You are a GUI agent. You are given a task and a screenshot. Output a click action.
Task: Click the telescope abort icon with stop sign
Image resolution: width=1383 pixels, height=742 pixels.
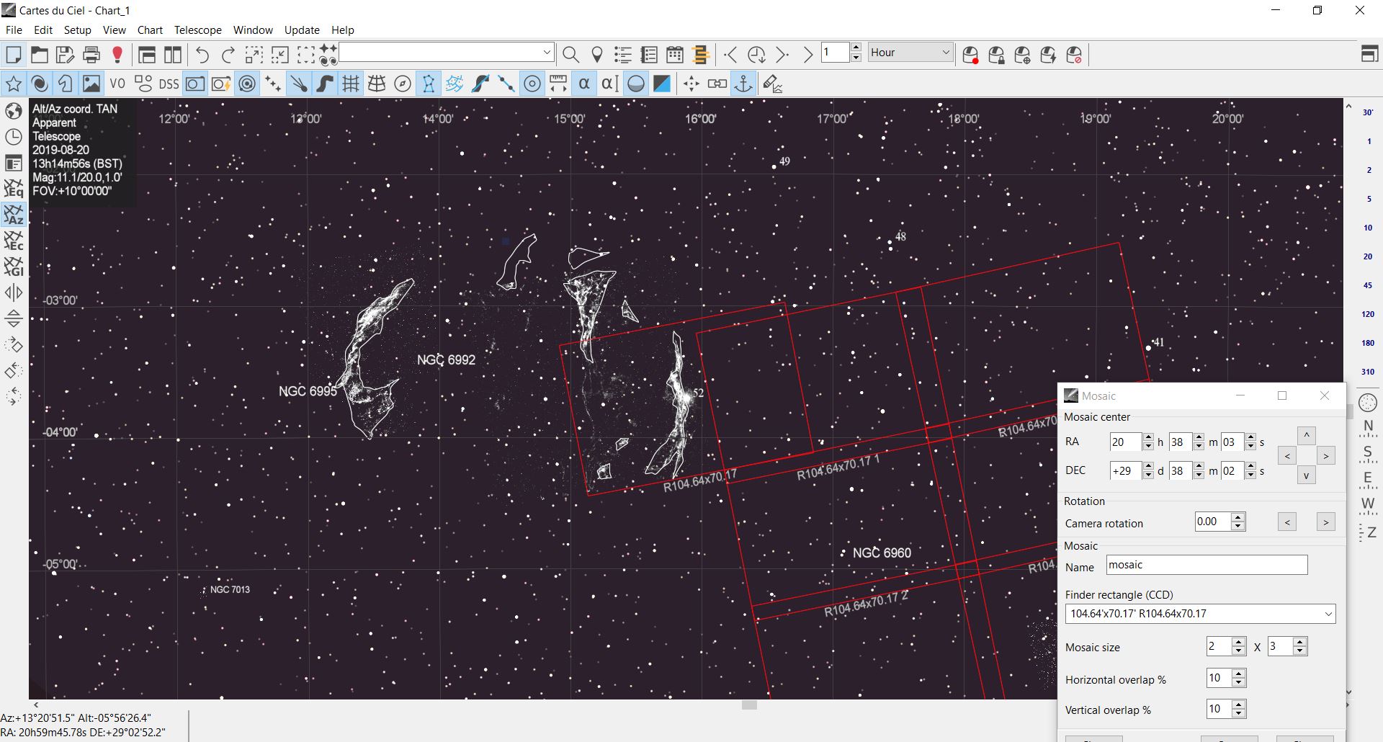click(1074, 55)
